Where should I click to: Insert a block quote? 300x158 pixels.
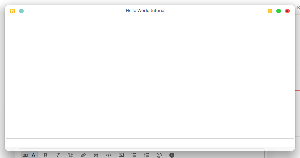pyautogui.click(x=96, y=155)
